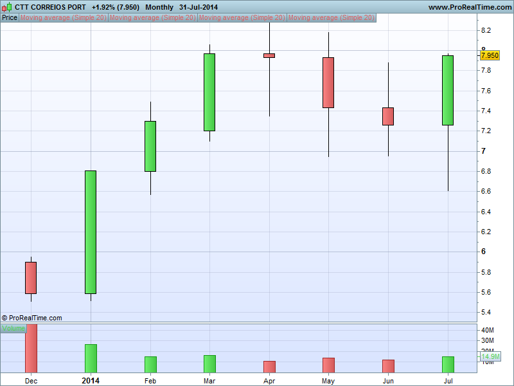Click the +1.92% (7.950) change value
This screenshot has width=514, height=386.
pos(116,7)
